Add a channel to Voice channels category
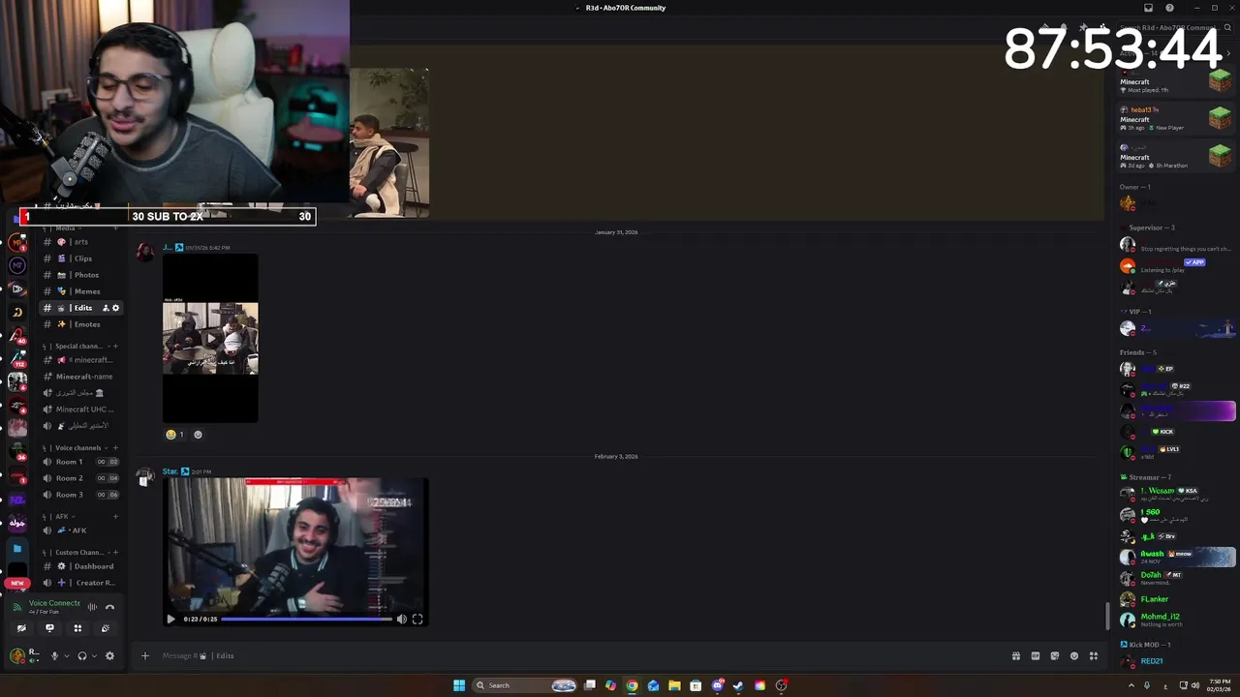The height and width of the screenshot is (697, 1240). pos(115,448)
